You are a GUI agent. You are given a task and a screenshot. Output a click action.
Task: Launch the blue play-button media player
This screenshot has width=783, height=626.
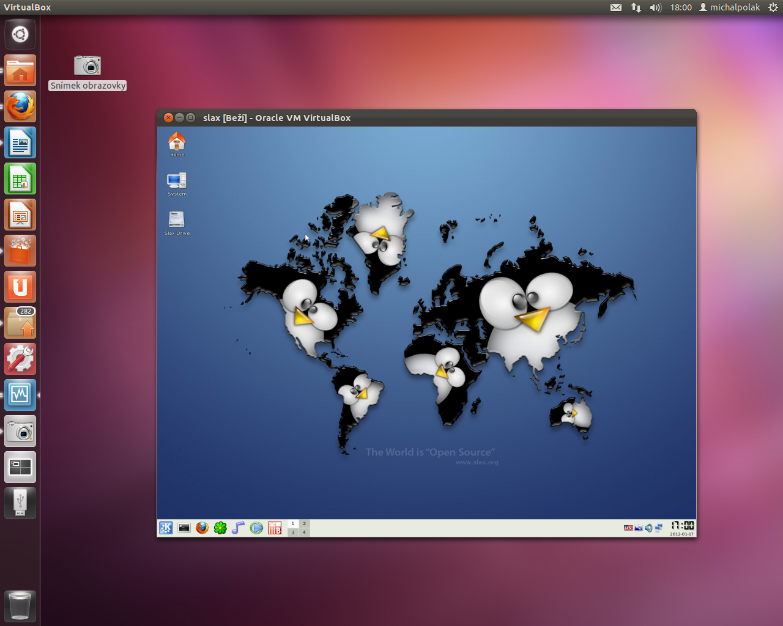click(256, 528)
